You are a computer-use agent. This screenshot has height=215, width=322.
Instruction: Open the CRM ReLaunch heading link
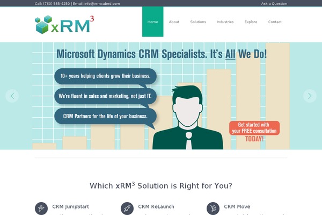[x=156, y=206]
